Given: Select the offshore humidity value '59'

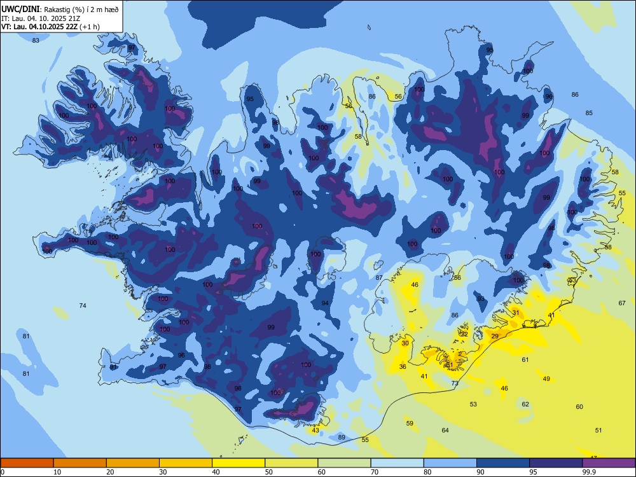Looking at the screenshot, I should click(x=410, y=423).
